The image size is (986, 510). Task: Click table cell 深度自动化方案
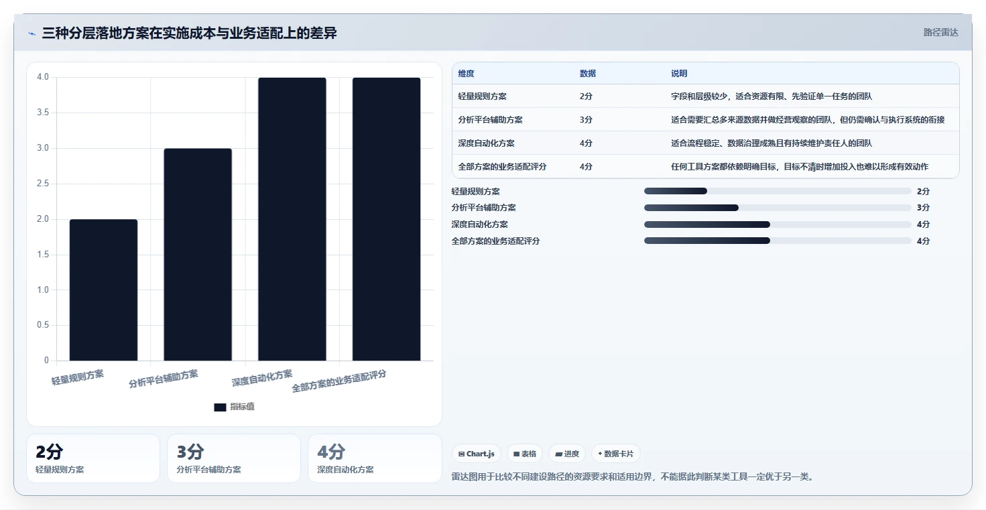tap(487, 143)
